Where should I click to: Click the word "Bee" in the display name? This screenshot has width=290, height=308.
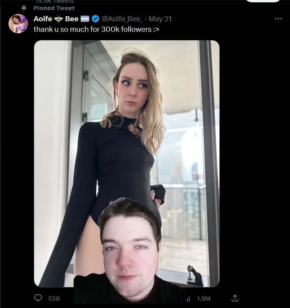pyautogui.click(x=72, y=19)
